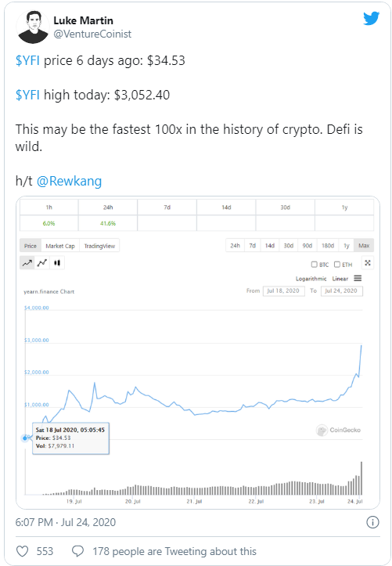Switch to the Market Cap tab

(x=60, y=246)
